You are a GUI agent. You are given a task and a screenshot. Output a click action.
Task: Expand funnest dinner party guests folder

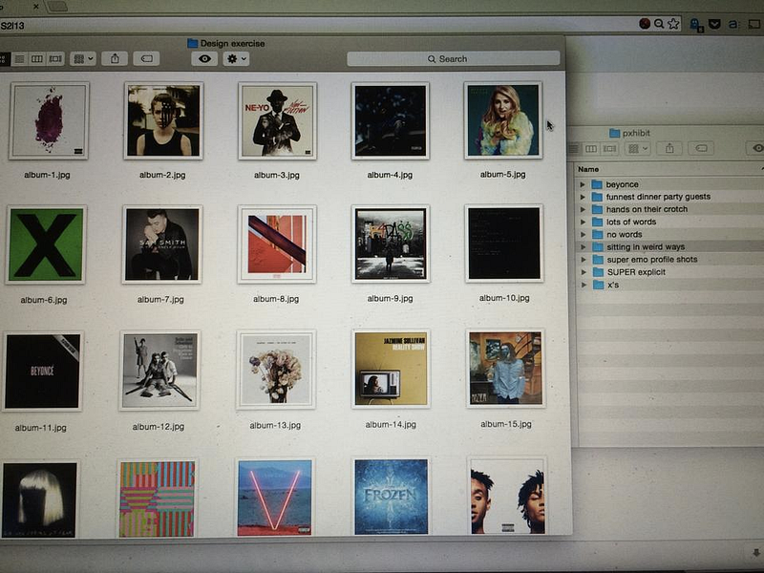pos(583,197)
